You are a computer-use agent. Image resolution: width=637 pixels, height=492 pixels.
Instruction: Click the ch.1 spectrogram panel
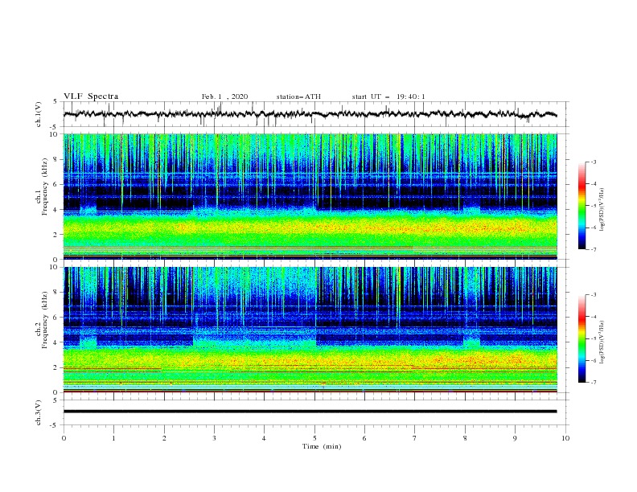click(310, 196)
